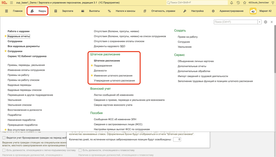
Task: Open Зарплата section
Action: 68,11
